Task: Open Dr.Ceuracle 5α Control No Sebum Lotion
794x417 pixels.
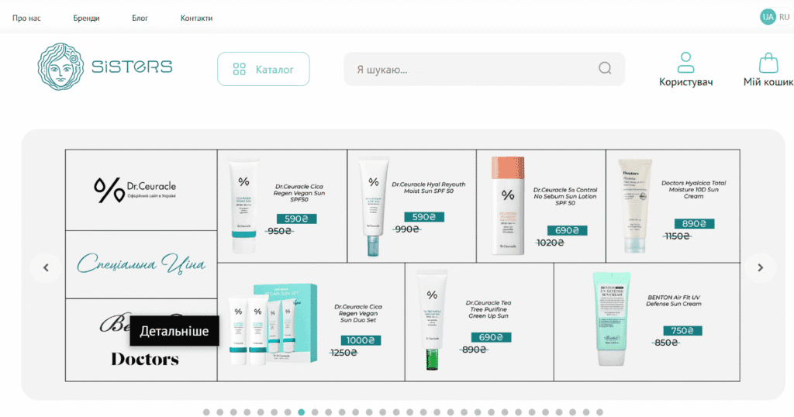Action: pyautogui.click(x=565, y=196)
